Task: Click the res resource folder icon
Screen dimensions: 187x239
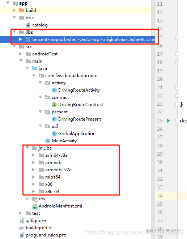Action: (35, 199)
